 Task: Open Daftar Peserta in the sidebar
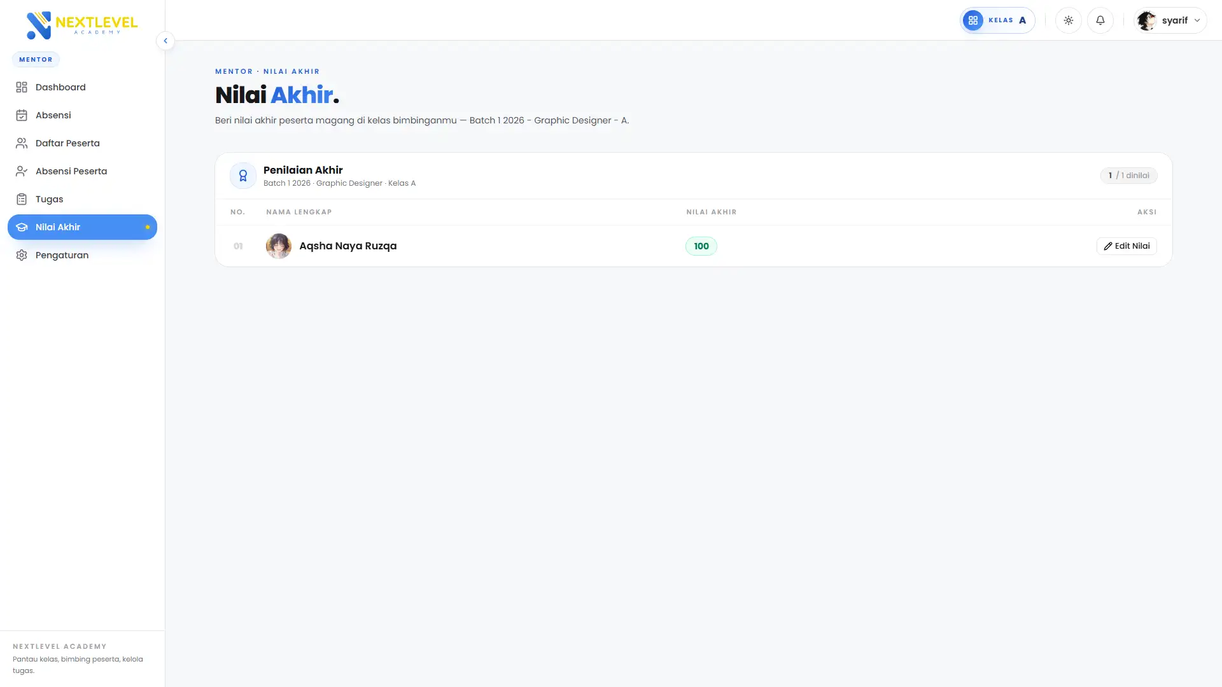click(82, 143)
